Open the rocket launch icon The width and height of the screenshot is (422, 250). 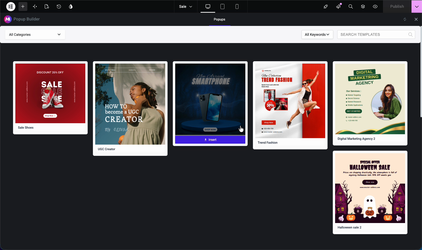(x=326, y=6)
